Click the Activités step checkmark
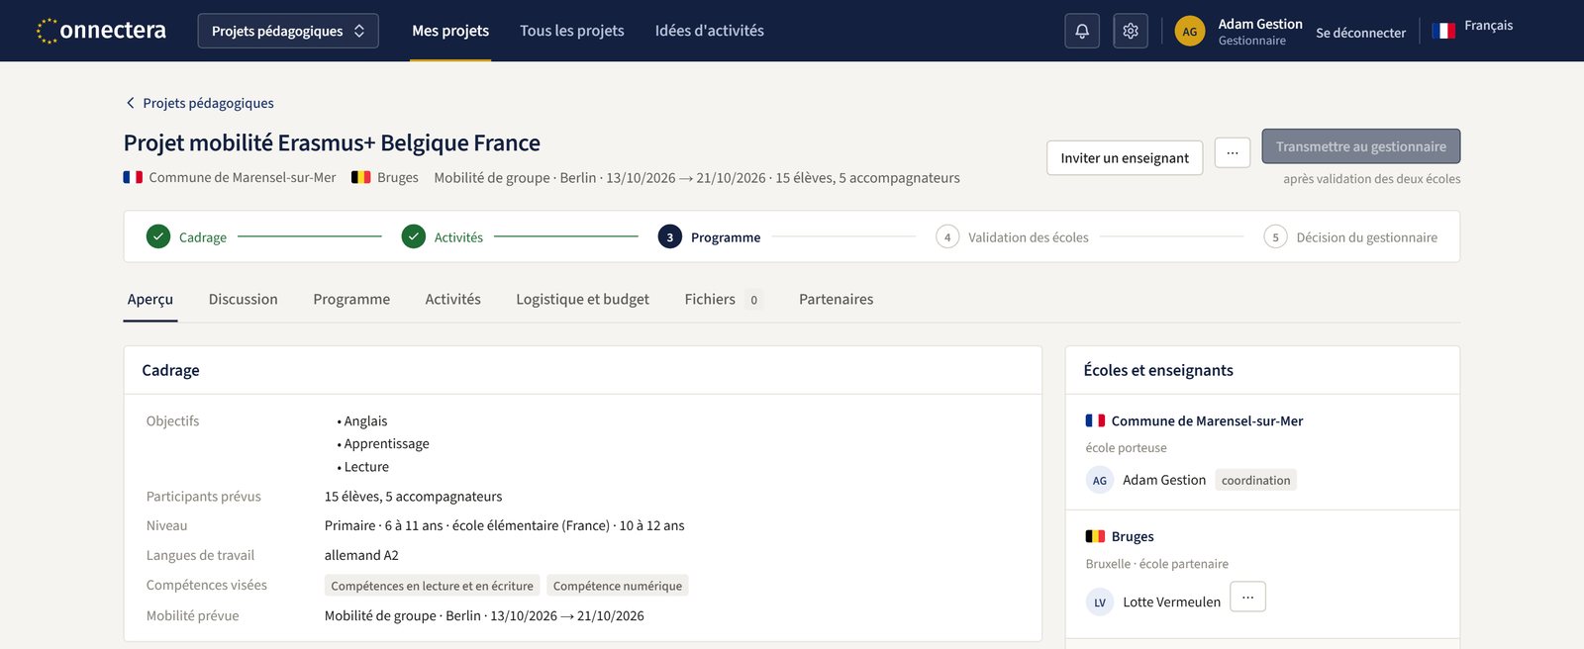Image resolution: width=1584 pixels, height=649 pixels. click(x=414, y=236)
